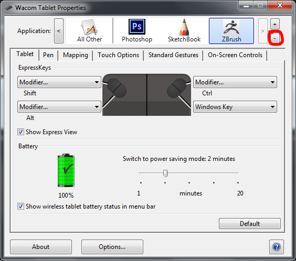The height and width of the screenshot is (261, 296).
Task: Click the tablet ExpressKeys diagram image
Action: [x=146, y=95]
